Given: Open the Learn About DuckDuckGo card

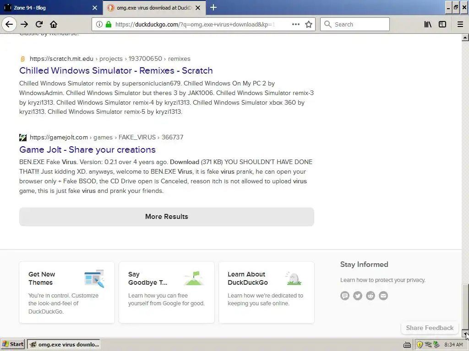Looking at the screenshot, I should tap(267, 292).
